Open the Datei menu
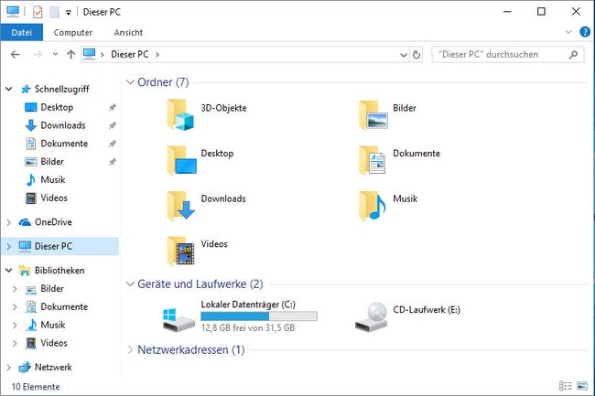This screenshot has width=595, height=396. [x=22, y=33]
